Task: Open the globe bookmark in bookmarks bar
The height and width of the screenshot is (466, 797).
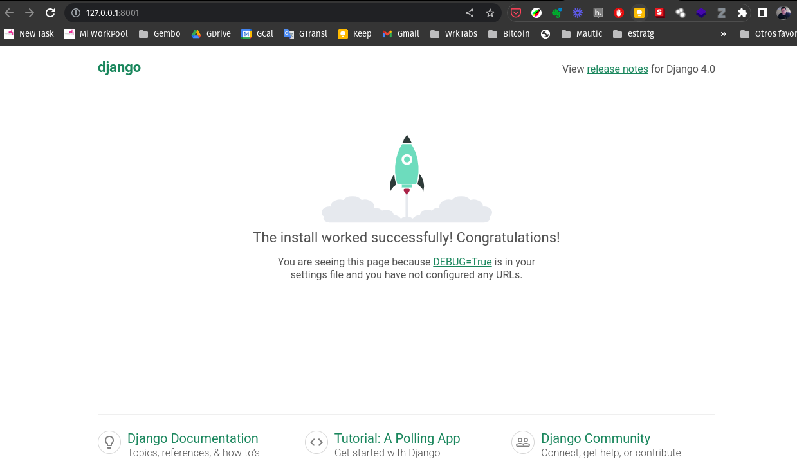Action: point(545,34)
